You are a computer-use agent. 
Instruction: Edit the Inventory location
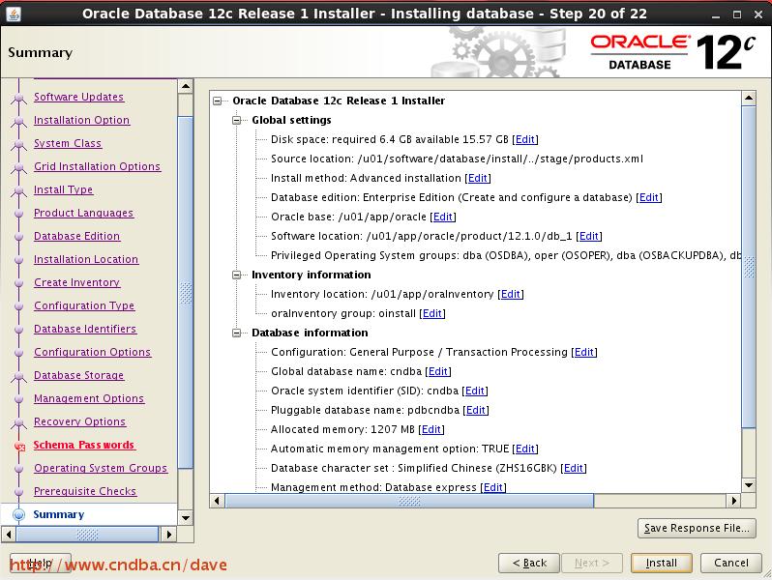pos(511,294)
